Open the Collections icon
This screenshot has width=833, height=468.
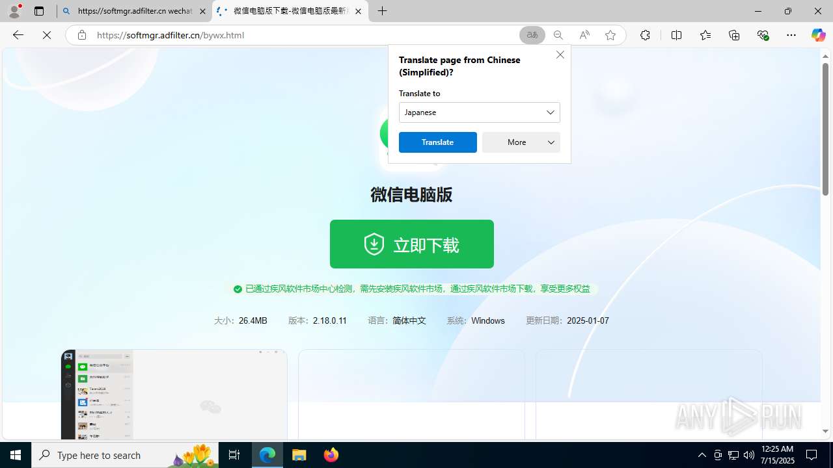coord(734,35)
